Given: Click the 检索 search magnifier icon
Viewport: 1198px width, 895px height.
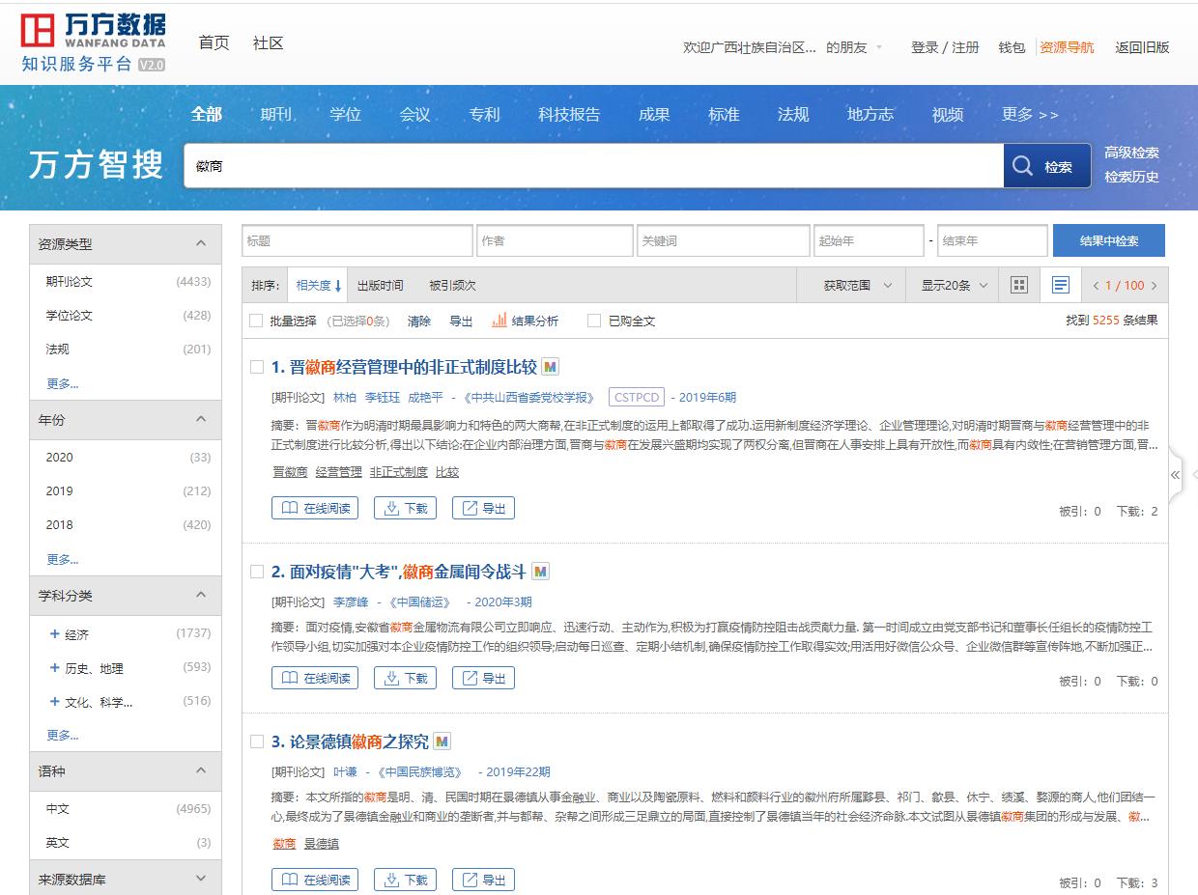Looking at the screenshot, I should [x=1022, y=165].
